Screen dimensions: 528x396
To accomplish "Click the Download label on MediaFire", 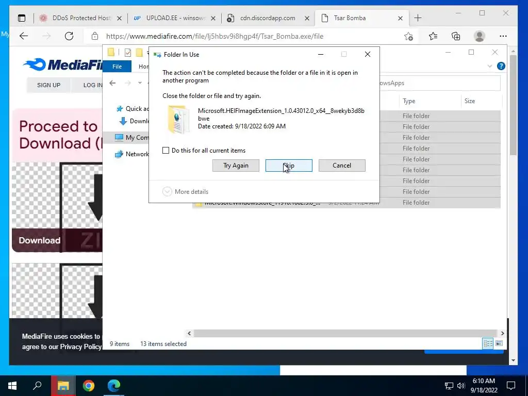I will (40, 240).
